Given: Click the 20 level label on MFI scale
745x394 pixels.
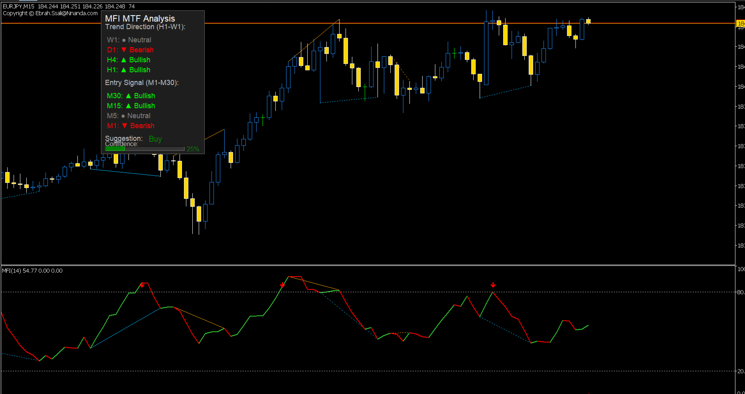Looking at the screenshot, I should 741,371.
